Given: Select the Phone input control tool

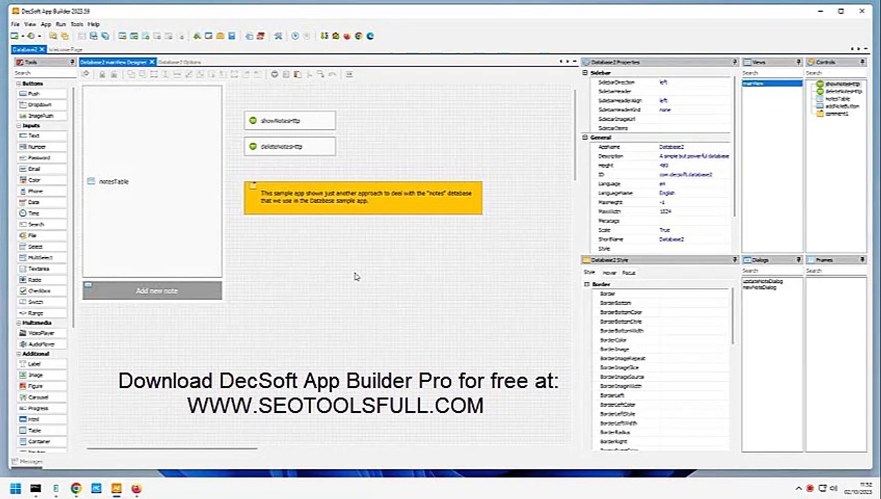Looking at the screenshot, I should tap(43, 191).
